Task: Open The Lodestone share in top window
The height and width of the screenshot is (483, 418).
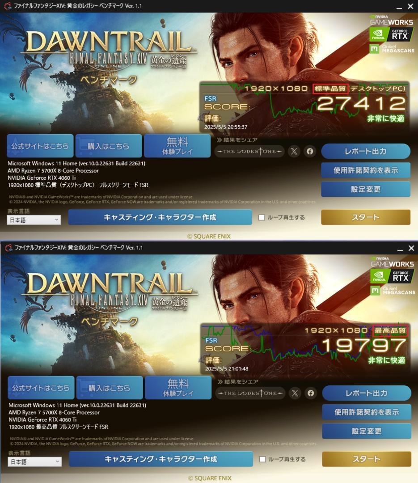Action: [x=249, y=151]
